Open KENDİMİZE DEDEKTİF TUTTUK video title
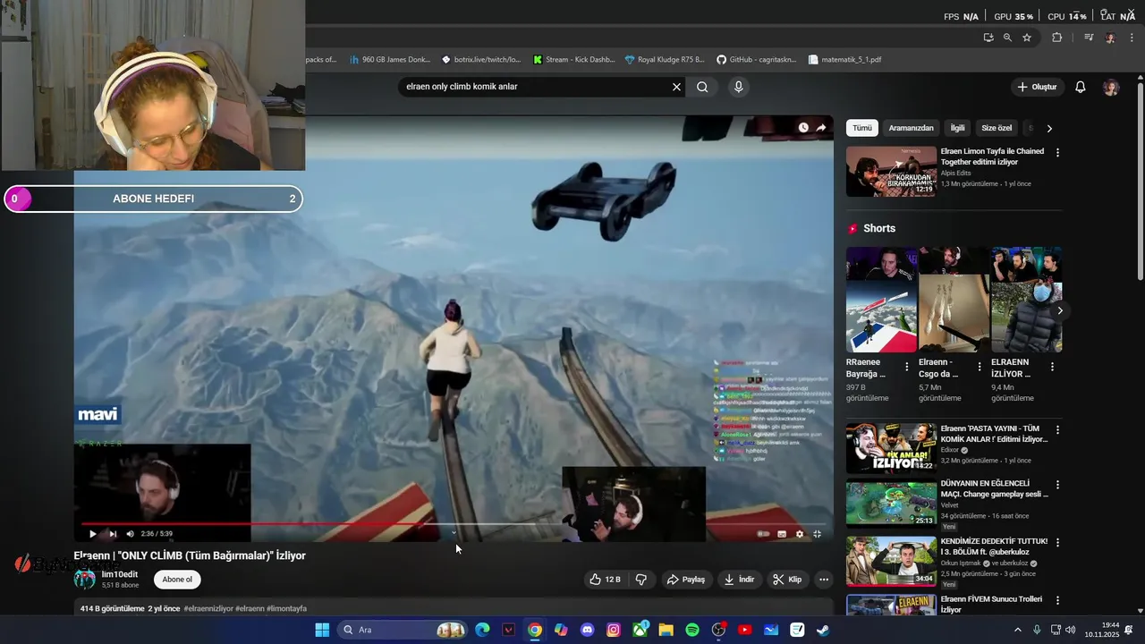 tap(994, 547)
